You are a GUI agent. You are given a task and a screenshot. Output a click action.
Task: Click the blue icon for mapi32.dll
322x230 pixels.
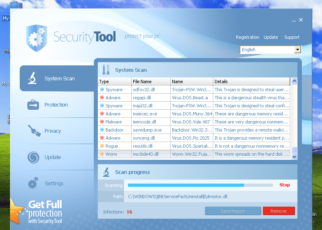coord(102,106)
